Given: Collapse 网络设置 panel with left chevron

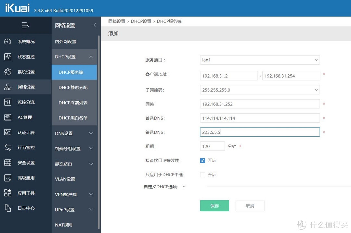Looking at the screenshot, I should pyautogui.click(x=95, y=25).
